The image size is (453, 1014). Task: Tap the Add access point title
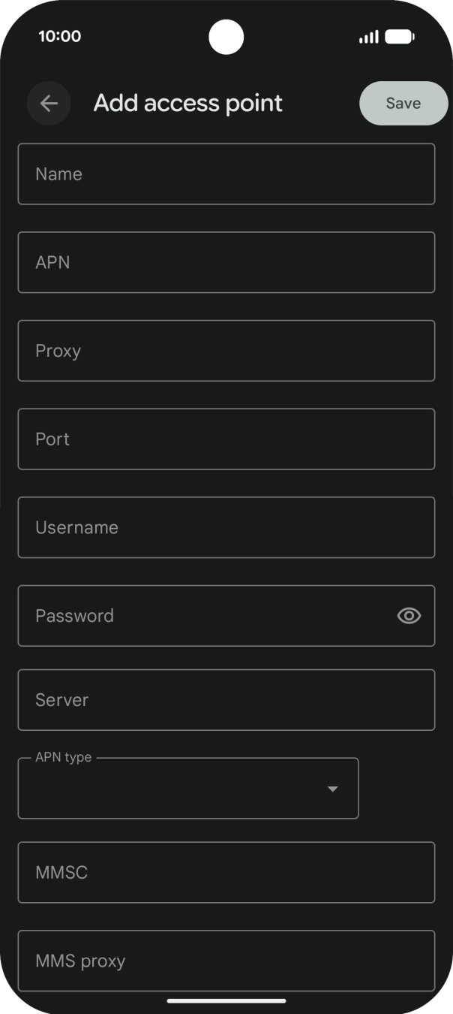[187, 103]
